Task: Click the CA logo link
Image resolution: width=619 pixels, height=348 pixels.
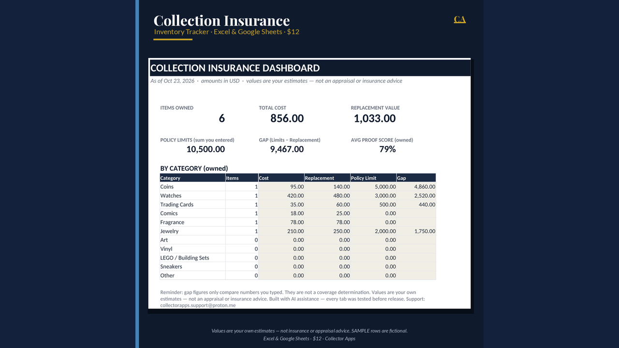Action: tap(459, 19)
